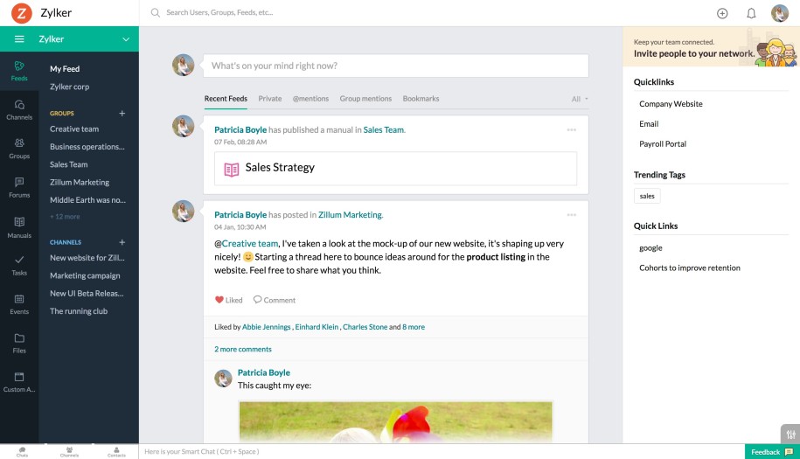
Task: Open options menu on Sales Strategy post
Action: click(x=572, y=130)
